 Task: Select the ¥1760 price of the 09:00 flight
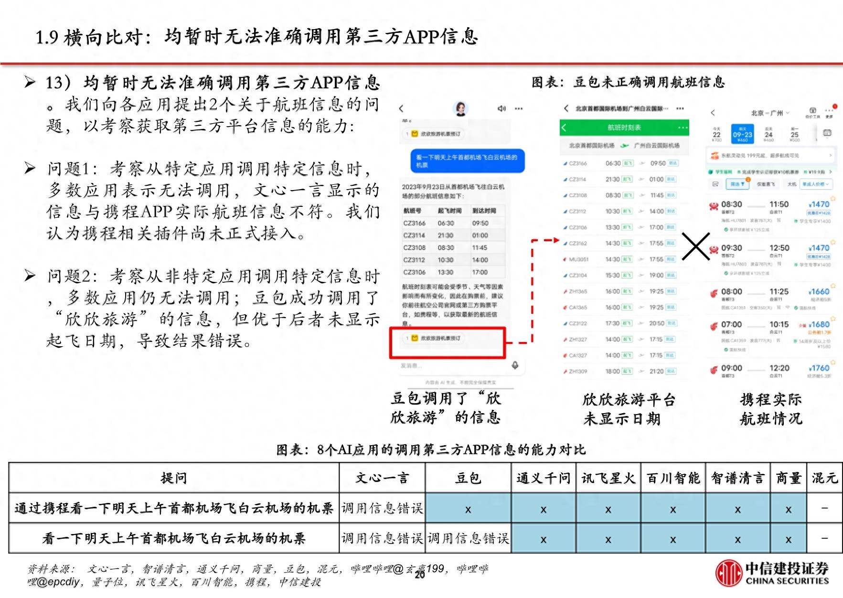[x=820, y=368]
